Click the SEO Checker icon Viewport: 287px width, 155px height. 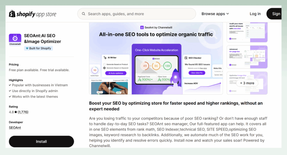186,58
